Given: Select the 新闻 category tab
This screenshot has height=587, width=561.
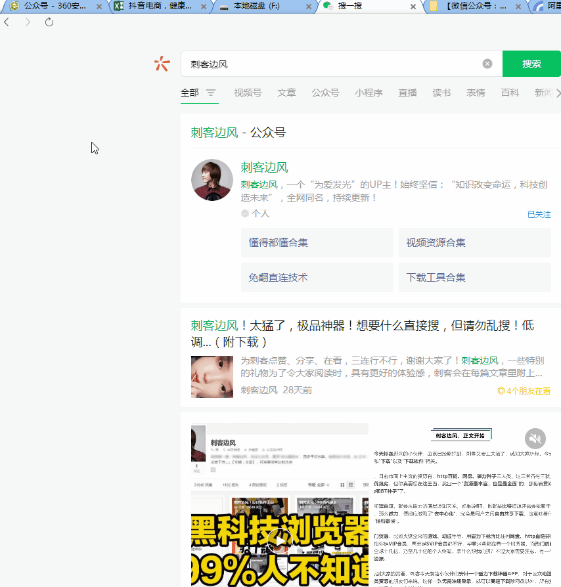Looking at the screenshot, I should [x=544, y=93].
